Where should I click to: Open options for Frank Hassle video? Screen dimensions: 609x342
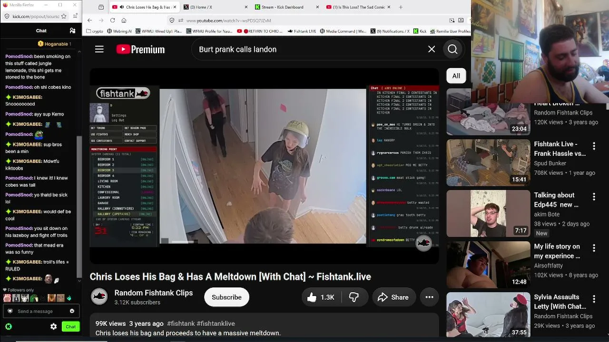coord(594,146)
